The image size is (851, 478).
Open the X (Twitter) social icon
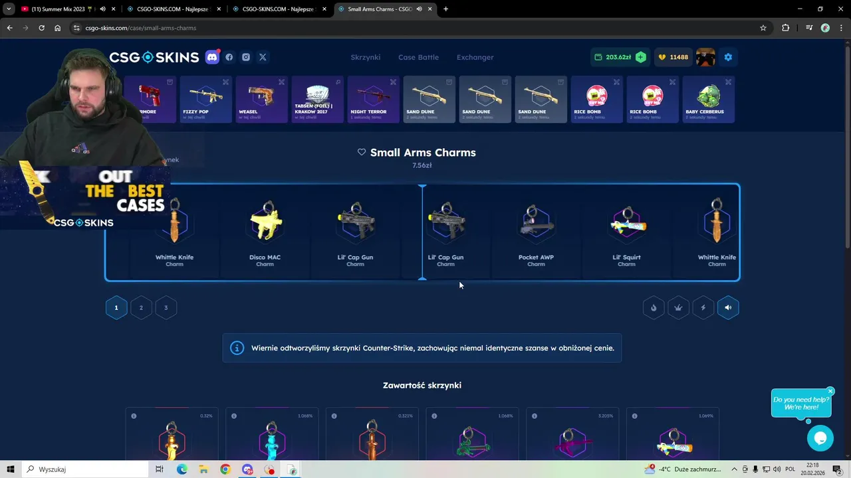click(x=263, y=57)
